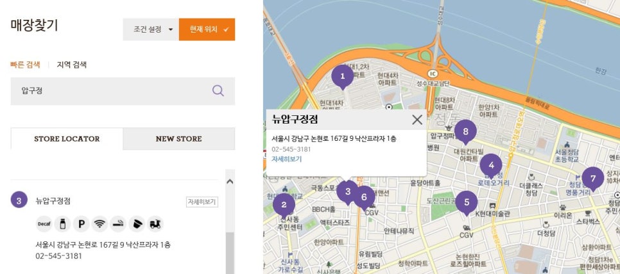Click store name 뉴압구정점 in list
Screen dimensions: 620x274
pyautogui.click(x=53, y=200)
